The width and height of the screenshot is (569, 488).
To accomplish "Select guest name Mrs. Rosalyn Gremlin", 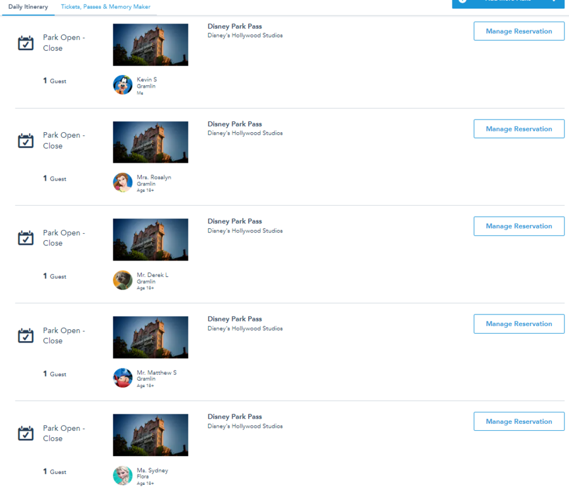I will (154, 180).
